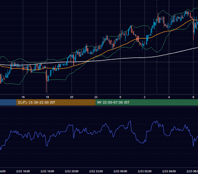Click the 2/22 20:00 time label
This screenshot has width=198, height=174.
coord(72,171)
